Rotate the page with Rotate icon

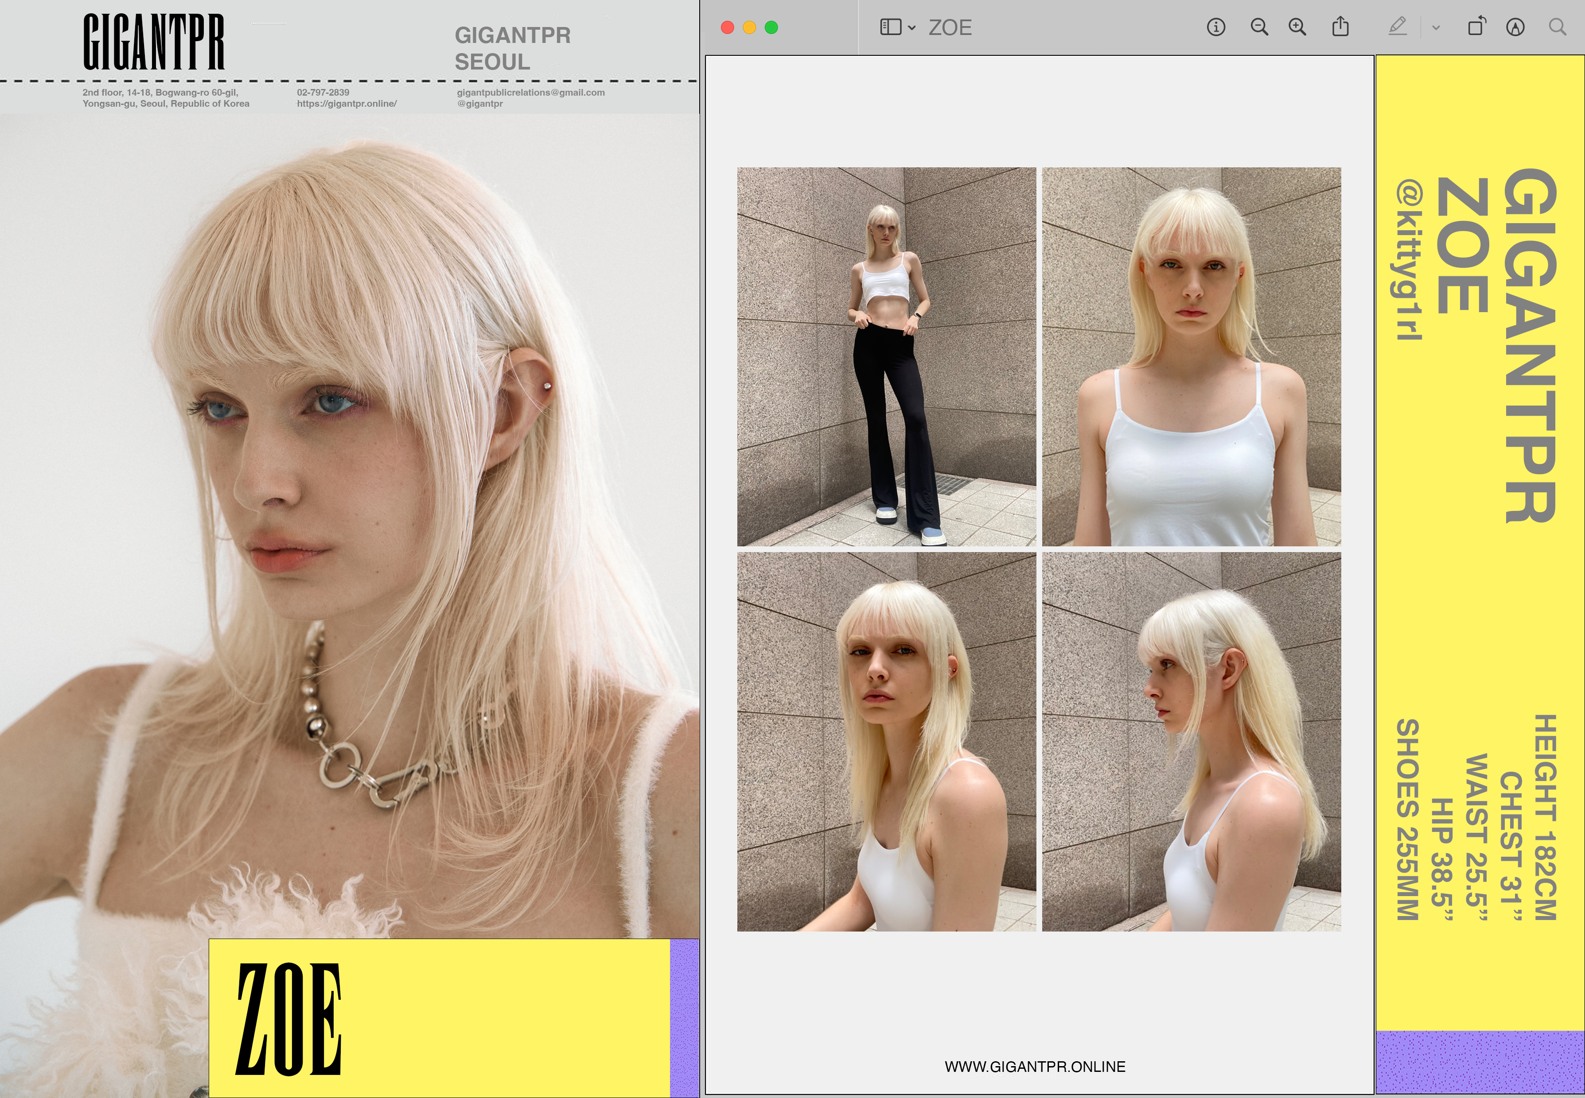tap(1476, 27)
